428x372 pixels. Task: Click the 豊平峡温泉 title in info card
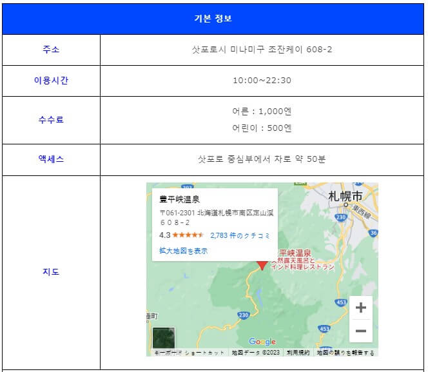click(x=180, y=199)
